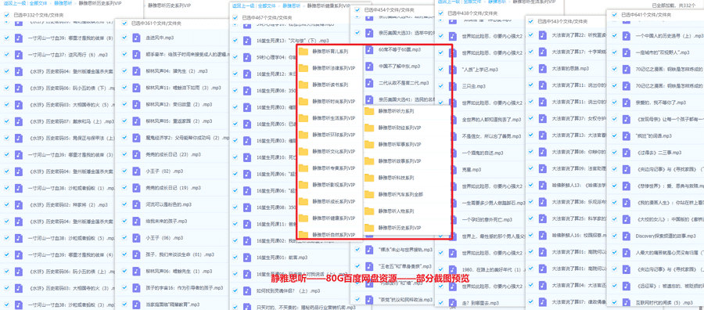
Task: Click music icon of 亲爱的，我不等你了.mp3
Action: point(627,103)
